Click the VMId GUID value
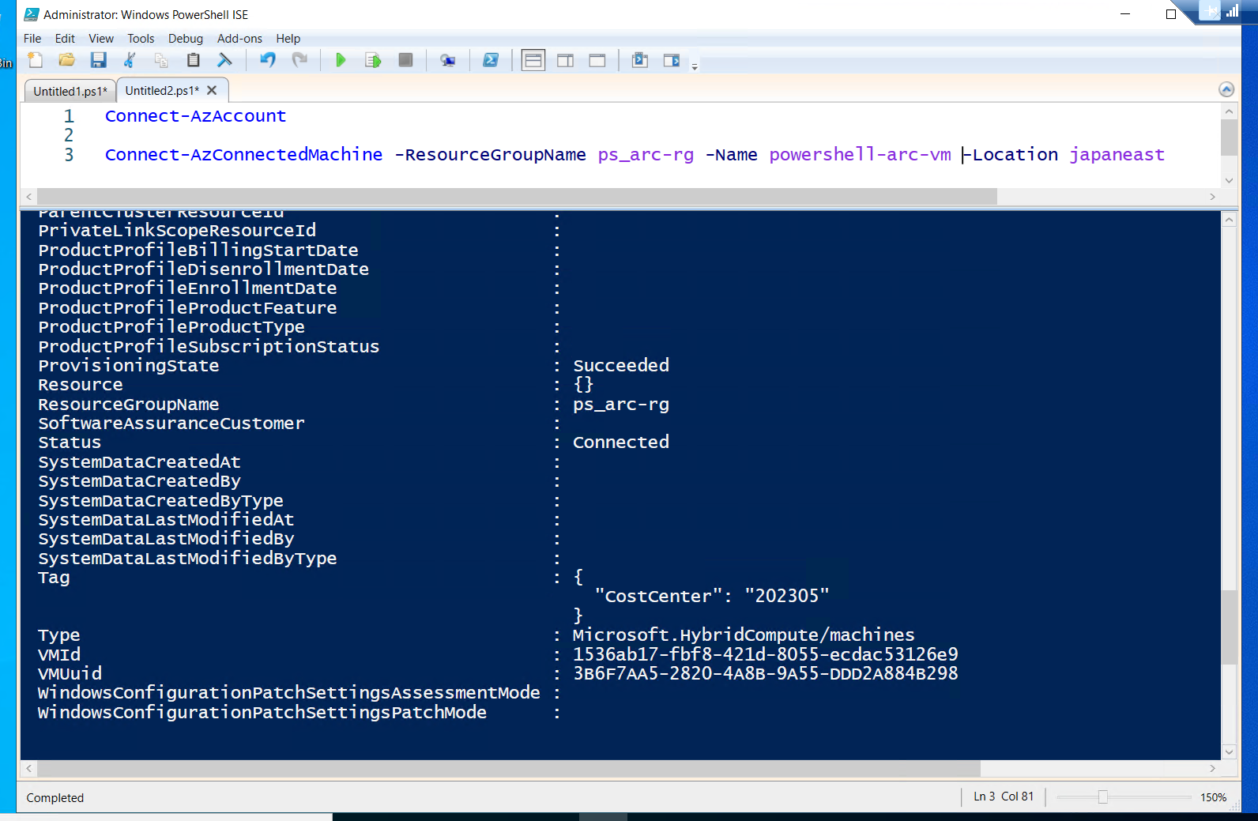The width and height of the screenshot is (1258, 821). (x=765, y=654)
